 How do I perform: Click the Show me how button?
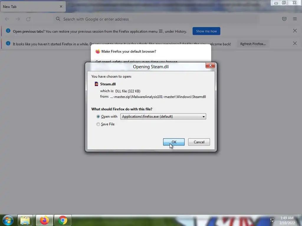[206, 31]
